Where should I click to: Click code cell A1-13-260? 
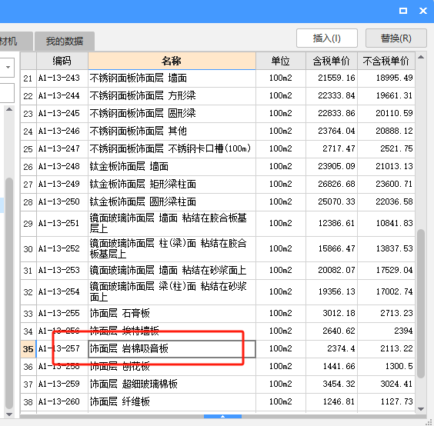(x=62, y=402)
